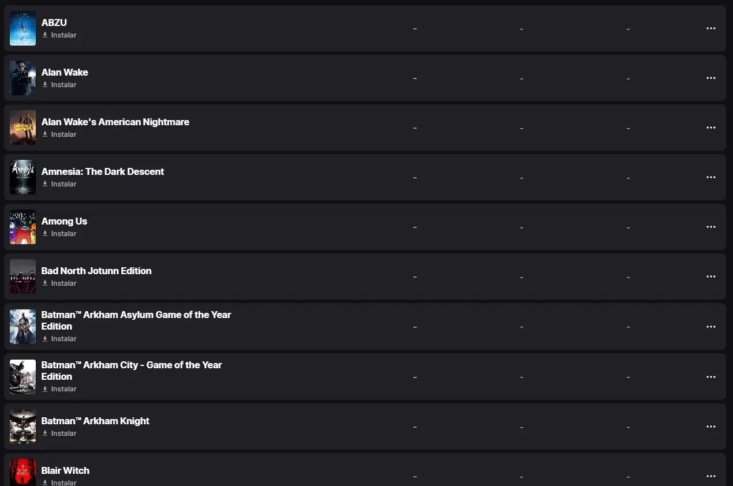Click Instalar under Amnesia: The Dark Descent
This screenshot has height=486, width=733.
59,184
